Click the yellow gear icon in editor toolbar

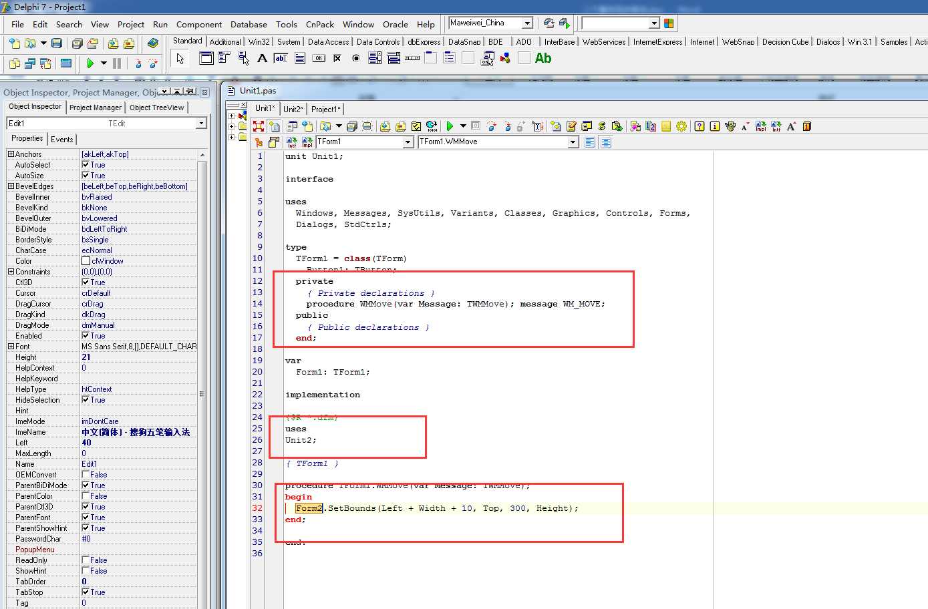681,126
